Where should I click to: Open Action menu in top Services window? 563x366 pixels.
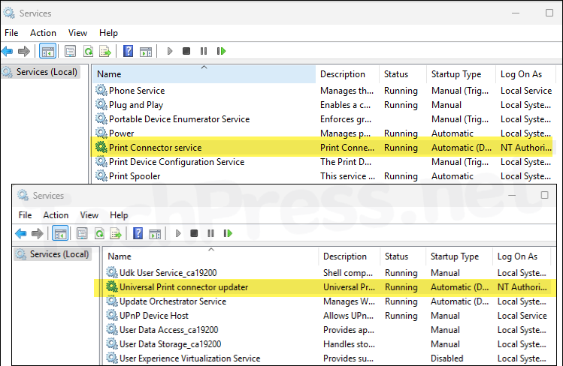click(43, 33)
